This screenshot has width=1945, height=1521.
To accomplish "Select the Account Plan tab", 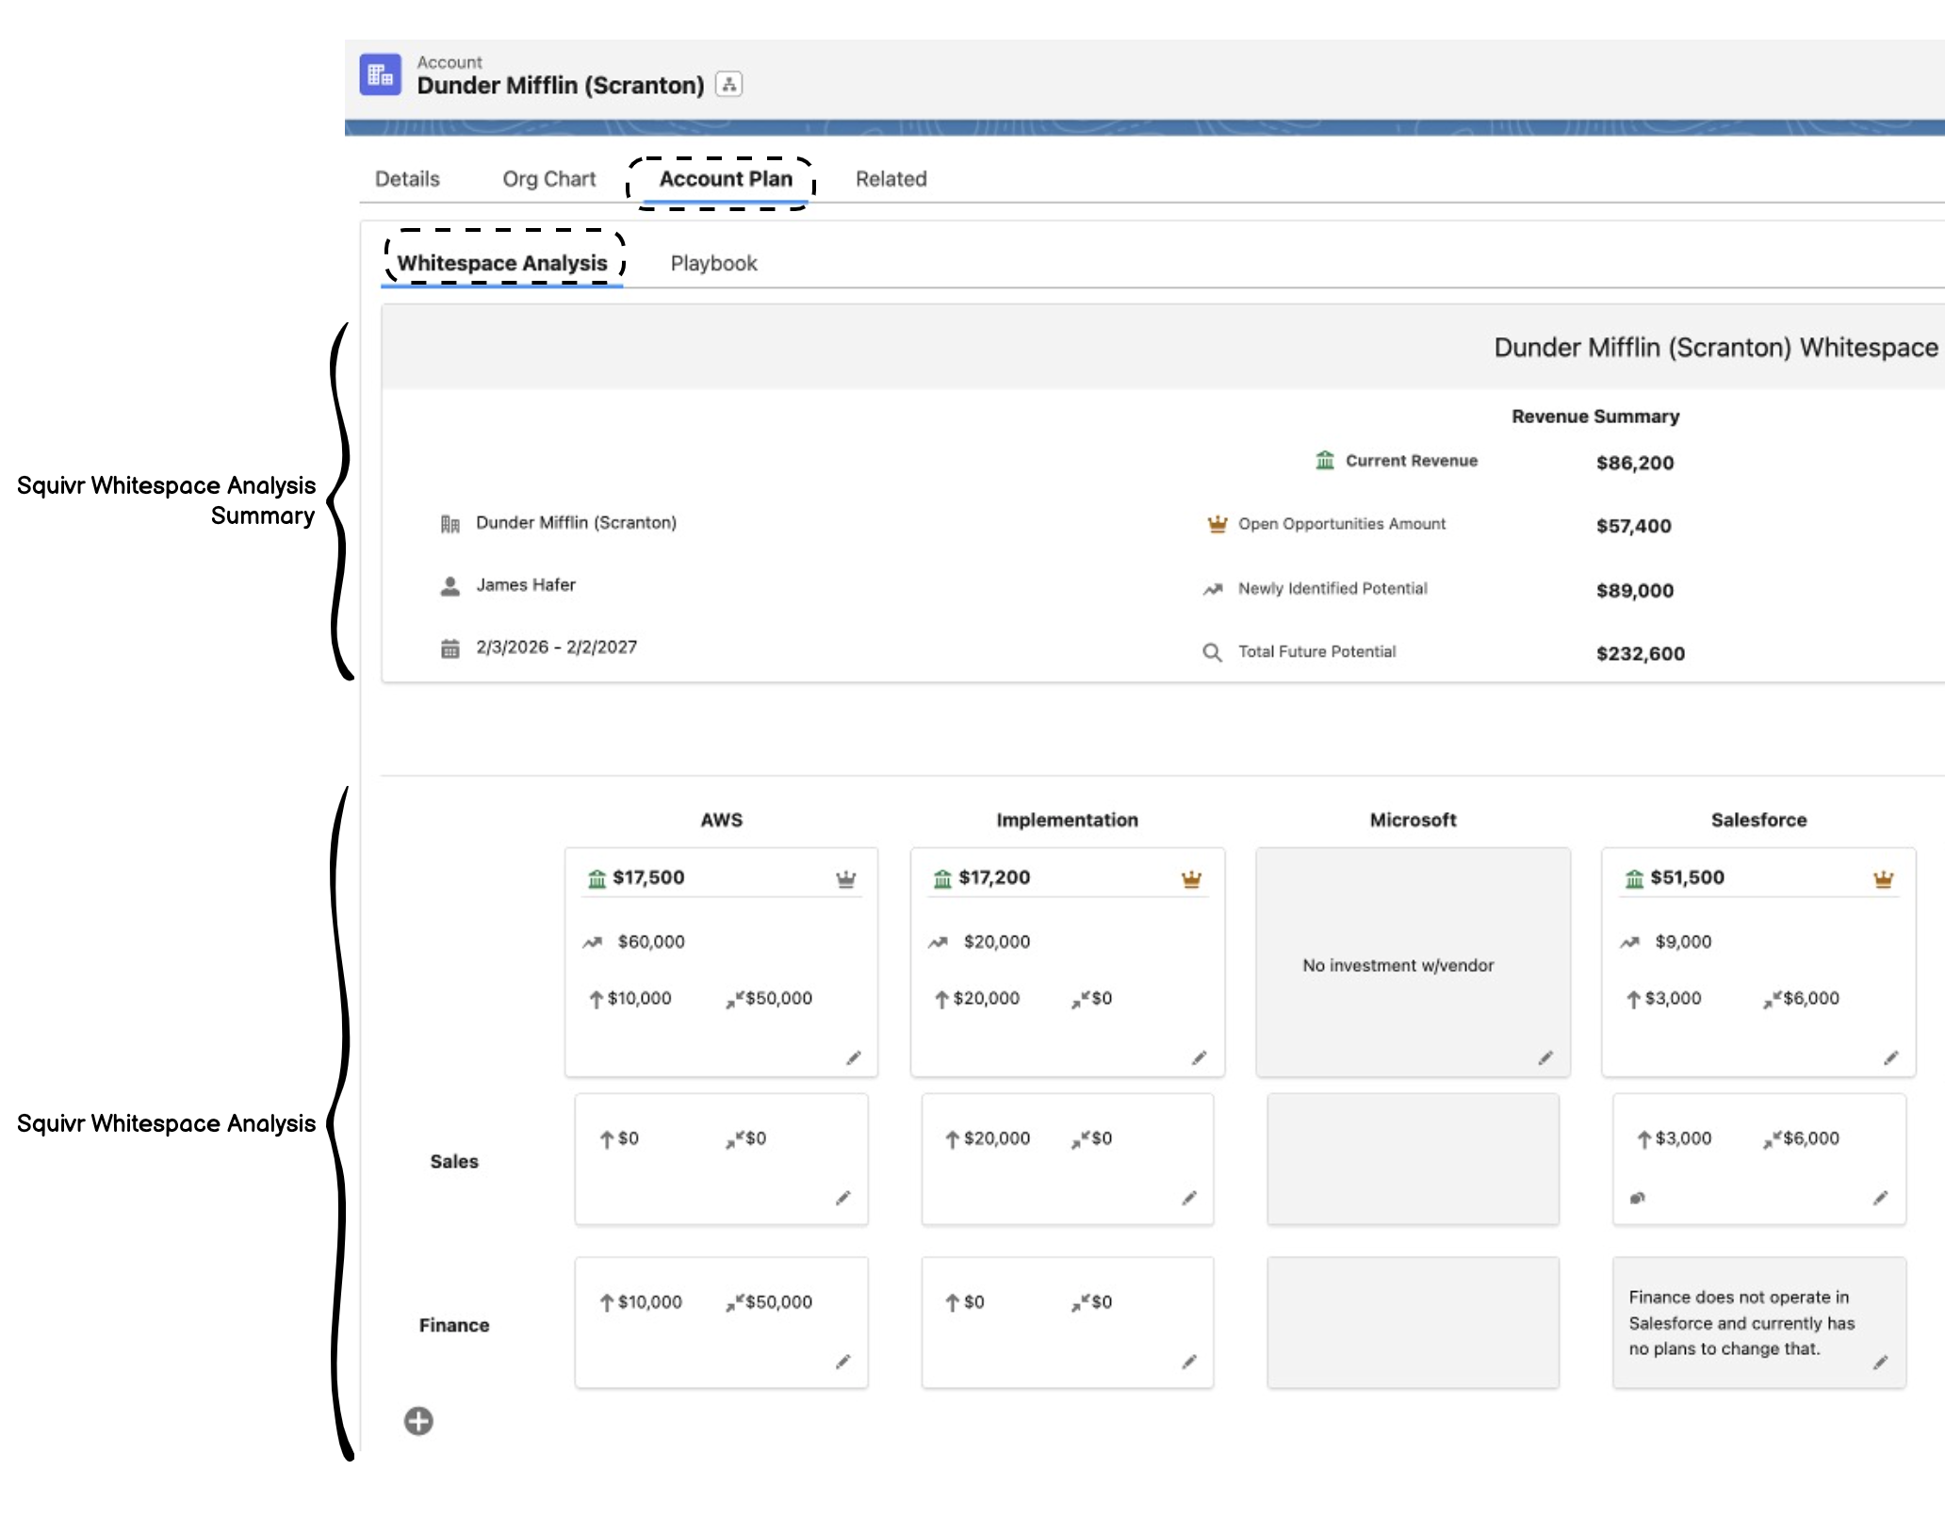I will click(x=726, y=179).
